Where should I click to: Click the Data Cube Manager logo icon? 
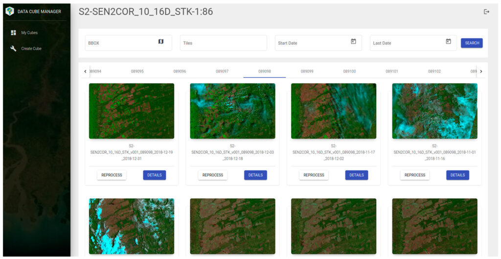[x=10, y=11]
